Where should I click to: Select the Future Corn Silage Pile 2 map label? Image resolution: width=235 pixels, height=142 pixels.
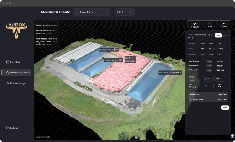click(170, 72)
